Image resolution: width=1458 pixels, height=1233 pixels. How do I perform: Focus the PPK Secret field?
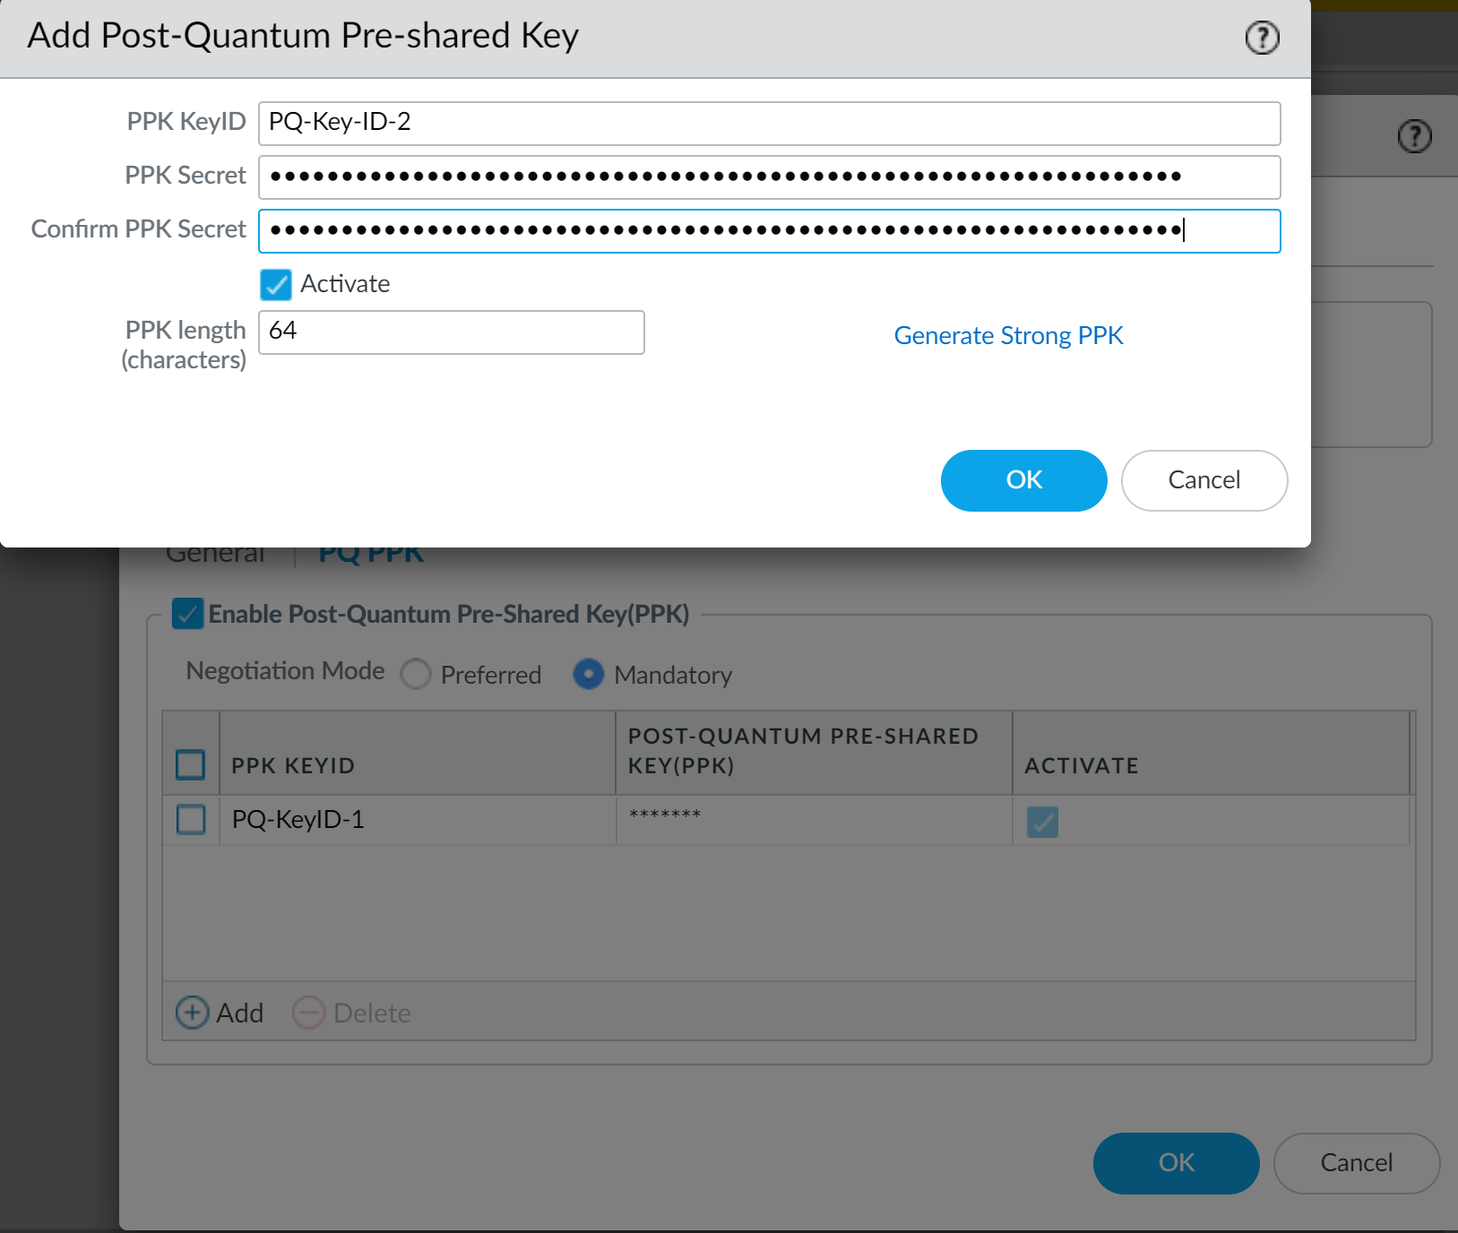[769, 177]
